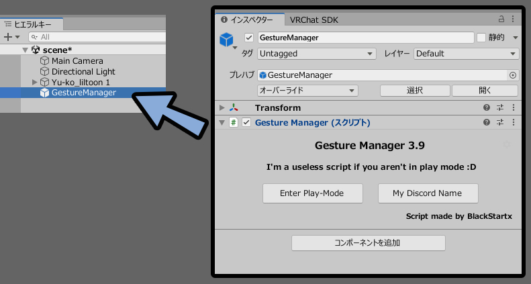531x284 pixels.
Task: Toggle the GestureManager object active checkbox
Action: point(249,38)
